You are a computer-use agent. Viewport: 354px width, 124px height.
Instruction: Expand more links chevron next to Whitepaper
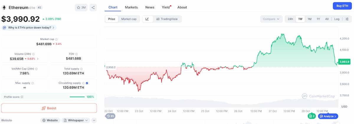coord(94,120)
